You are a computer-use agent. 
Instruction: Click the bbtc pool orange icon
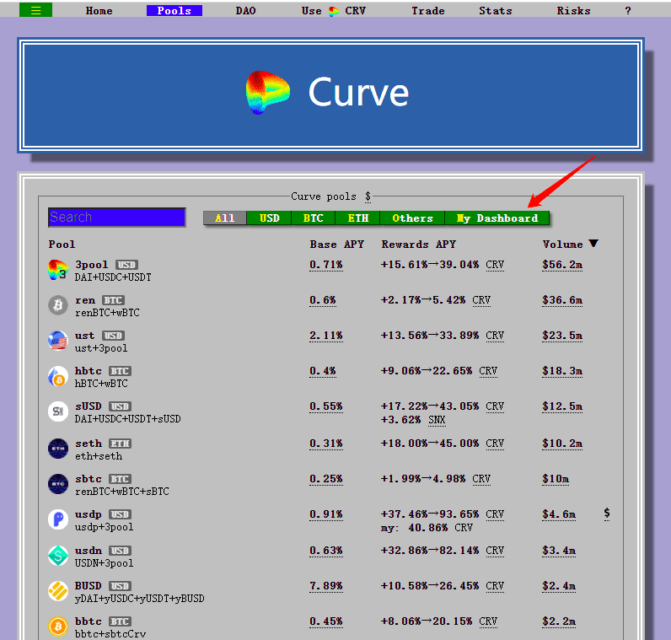[58, 627]
